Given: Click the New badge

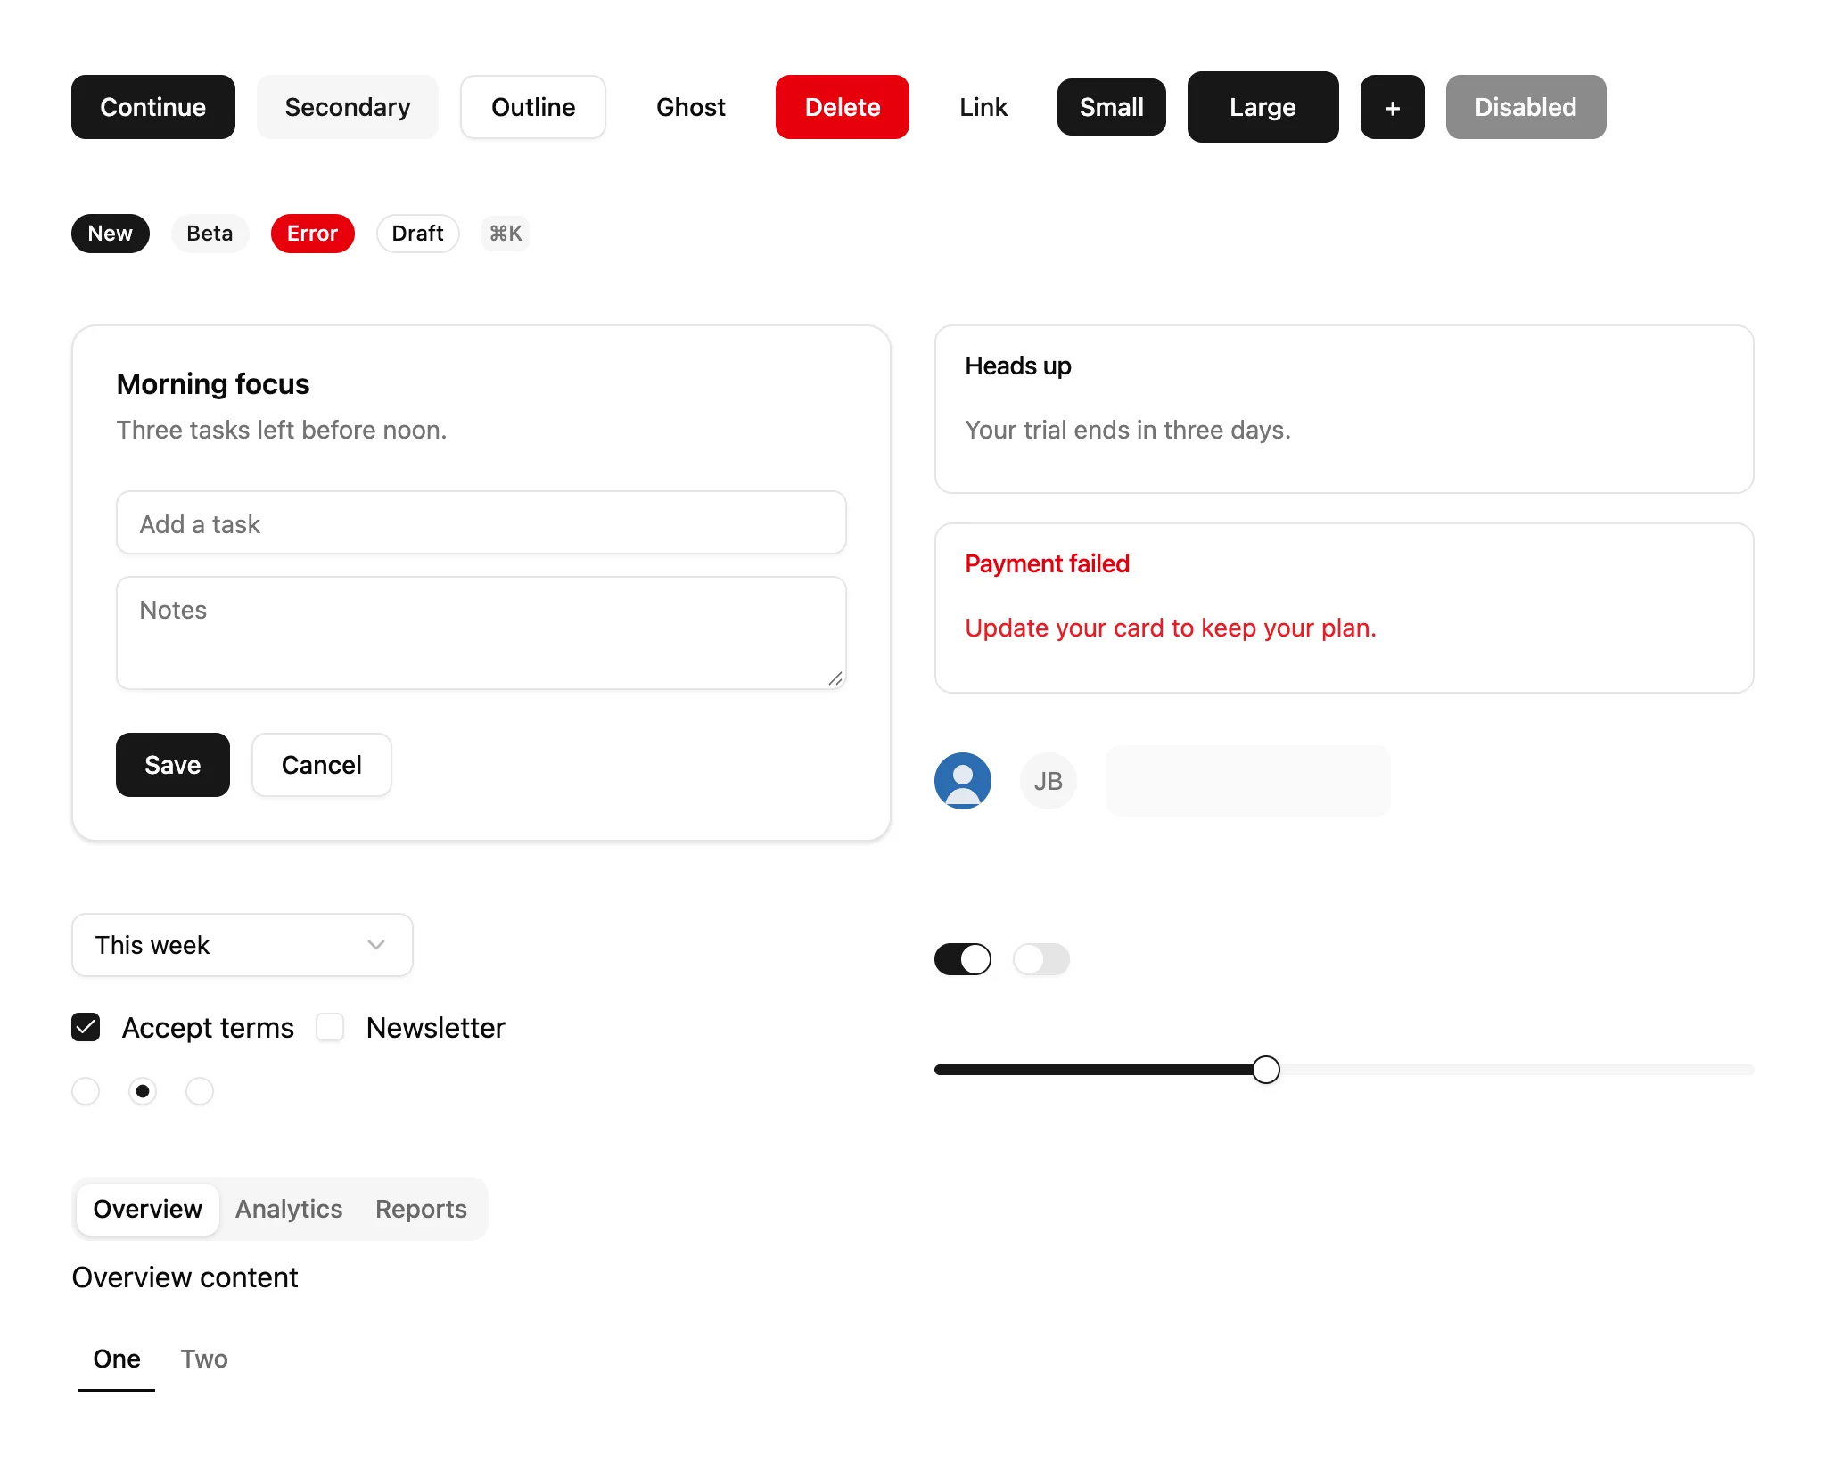Looking at the screenshot, I should point(111,234).
